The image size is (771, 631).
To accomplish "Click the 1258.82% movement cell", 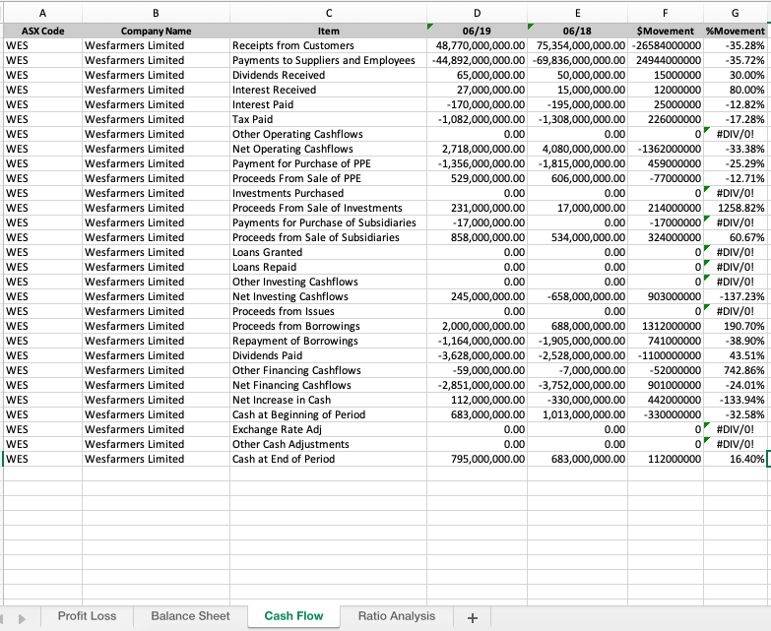I will [736, 208].
